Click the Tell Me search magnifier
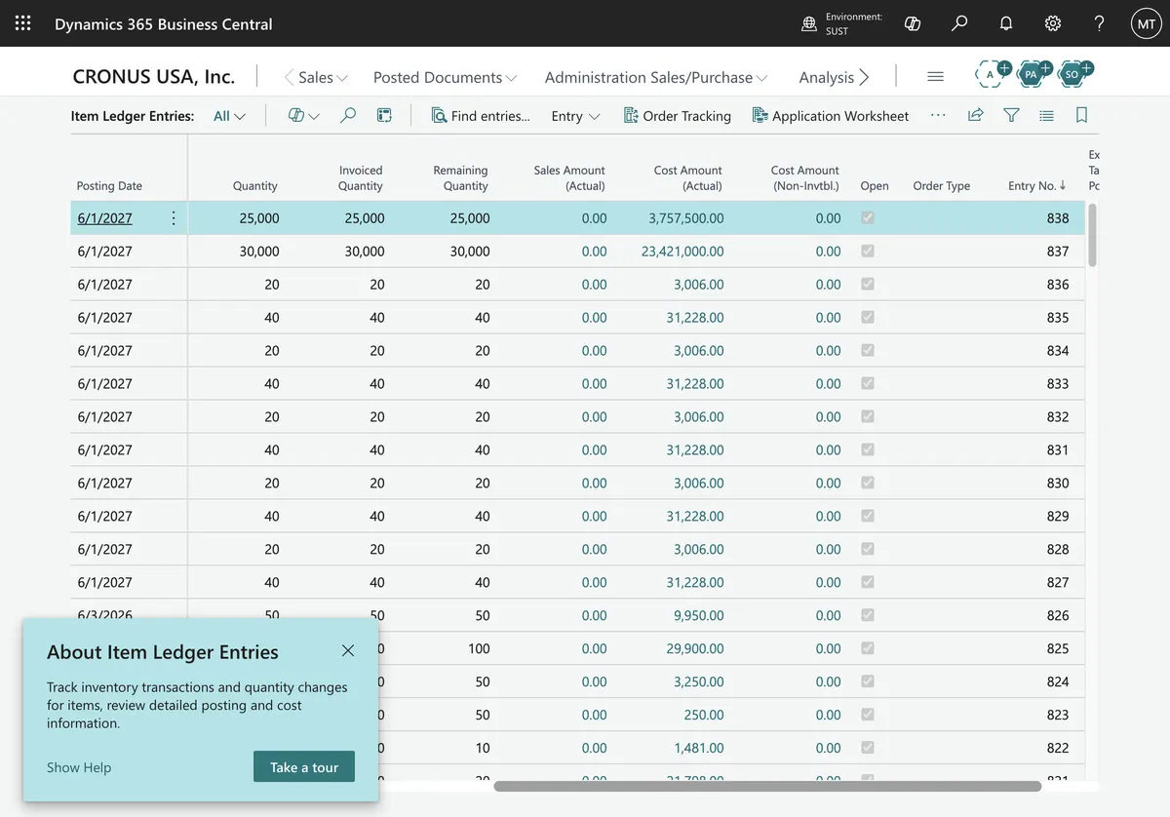 click(x=959, y=23)
